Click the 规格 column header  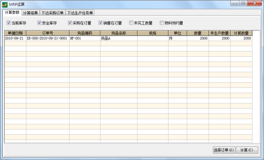coord(153,33)
